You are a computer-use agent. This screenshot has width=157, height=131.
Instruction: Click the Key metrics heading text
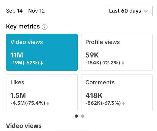[23, 27]
